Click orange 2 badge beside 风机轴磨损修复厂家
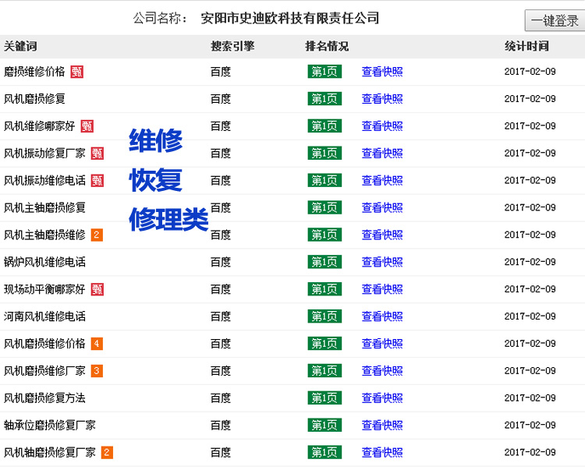This screenshot has height=470, width=585. tap(107, 453)
